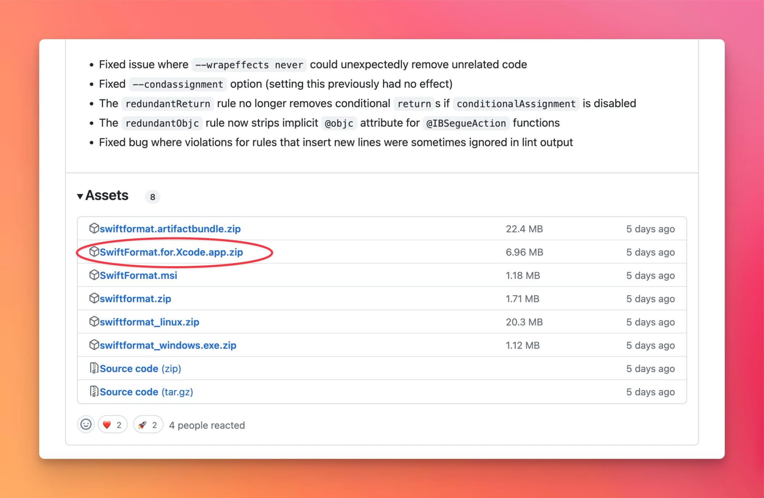Download swiftformat.artifactbundle.zip
The height and width of the screenshot is (498, 764).
[170, 229]
